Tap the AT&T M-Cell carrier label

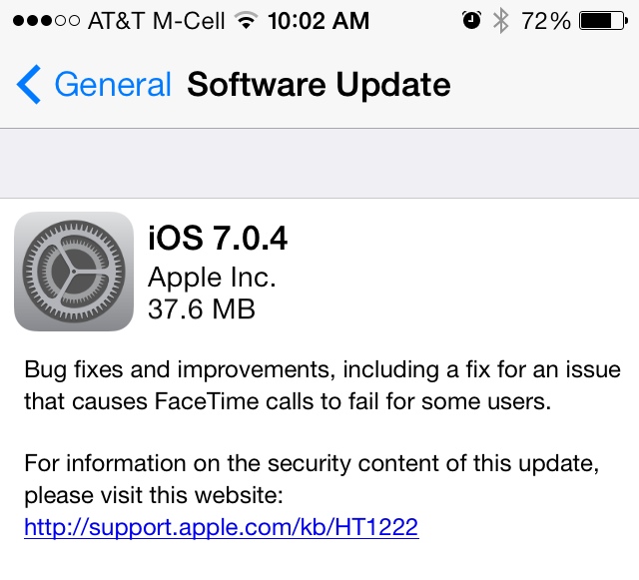point(156,20)
